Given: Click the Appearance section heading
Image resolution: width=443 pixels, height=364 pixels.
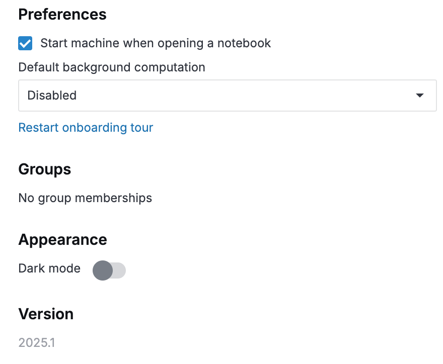Looking at the screenshot, I should (x=62, y=240).
